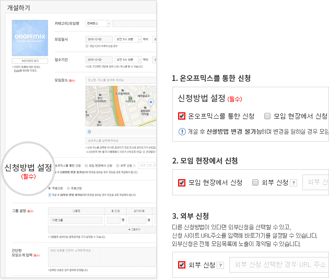Click the 접수기간 start date field
This screenshot has height=280, width=329.
click(99, 60)
